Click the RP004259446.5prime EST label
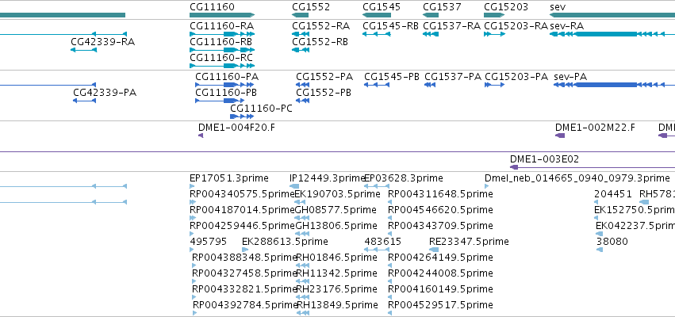 point(242,226)
